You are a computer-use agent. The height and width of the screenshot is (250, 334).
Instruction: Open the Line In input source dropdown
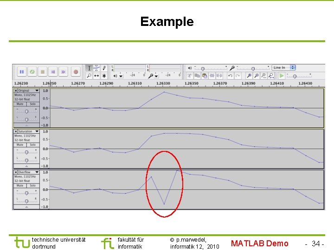(283, 68)
